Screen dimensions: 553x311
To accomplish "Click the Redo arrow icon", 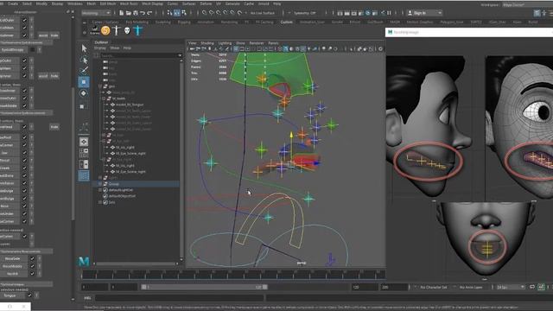I will tap(149, 13).
